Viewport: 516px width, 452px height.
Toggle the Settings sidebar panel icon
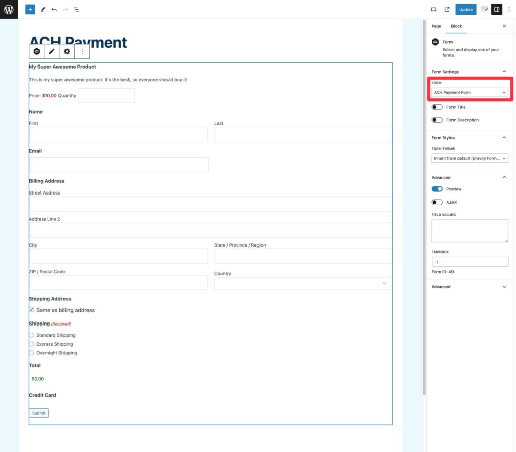[496, 9]
